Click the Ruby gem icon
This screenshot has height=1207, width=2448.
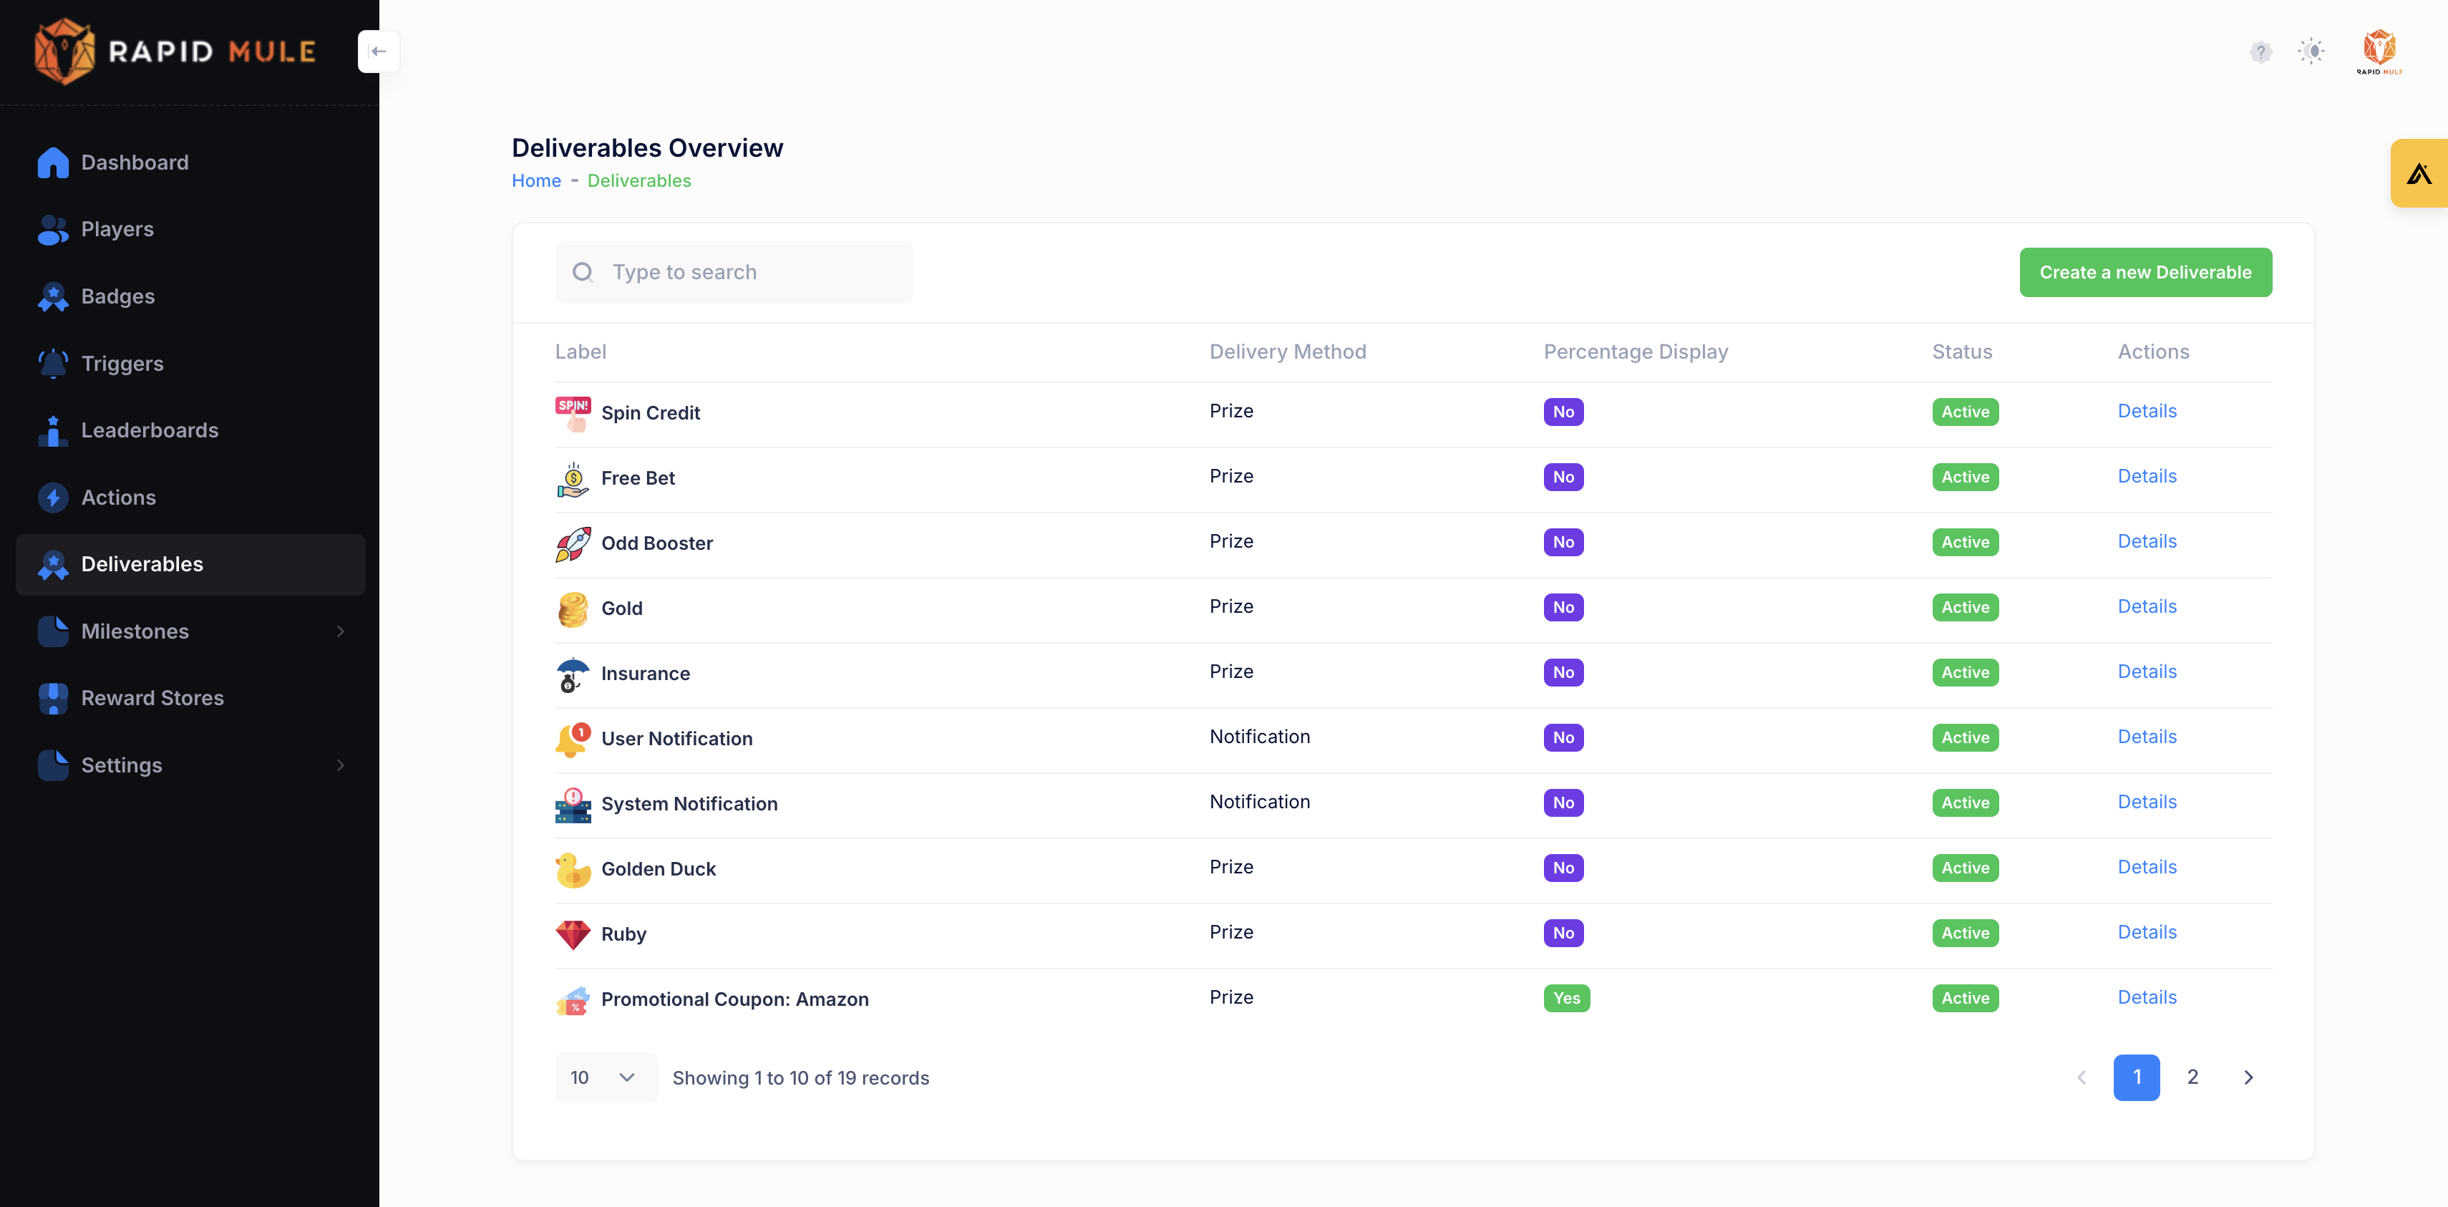(x=573, y=934)
